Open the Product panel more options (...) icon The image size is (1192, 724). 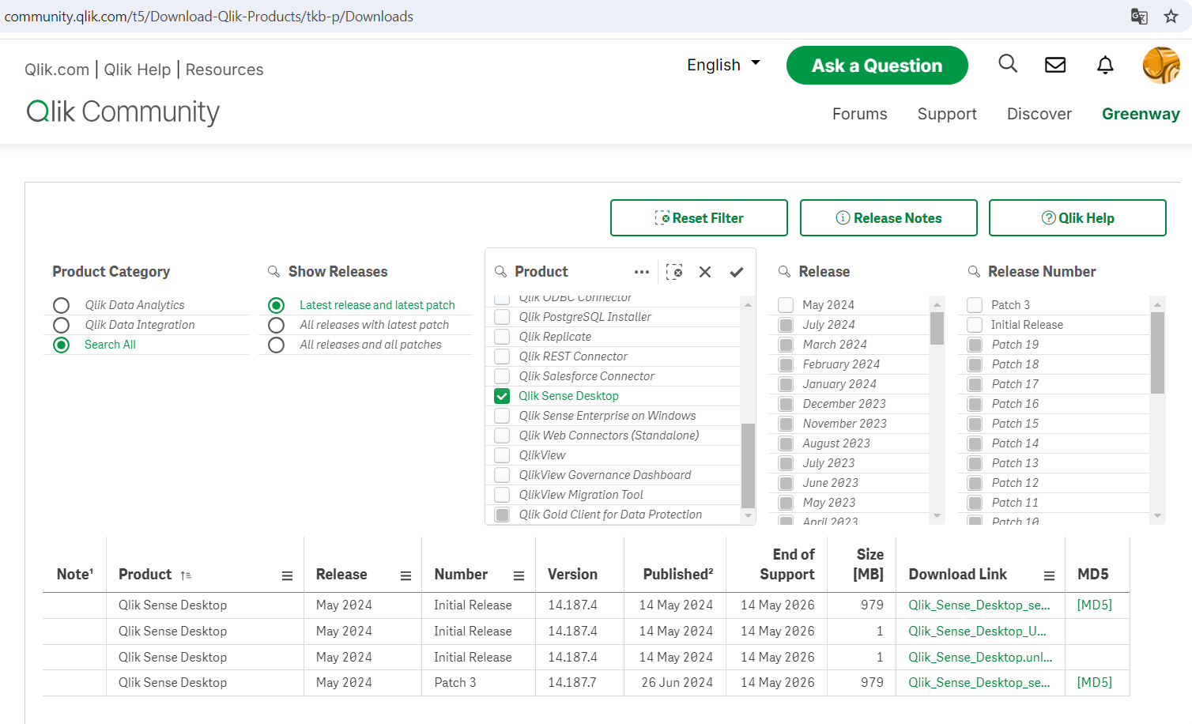coord(642,271)
